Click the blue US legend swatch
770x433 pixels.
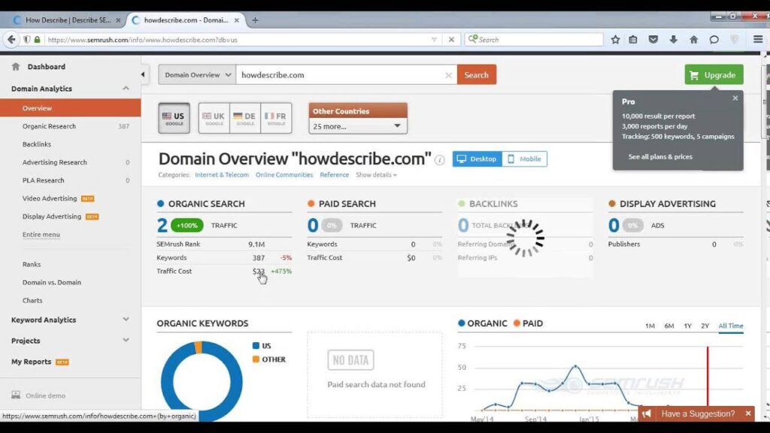(256, 346)
